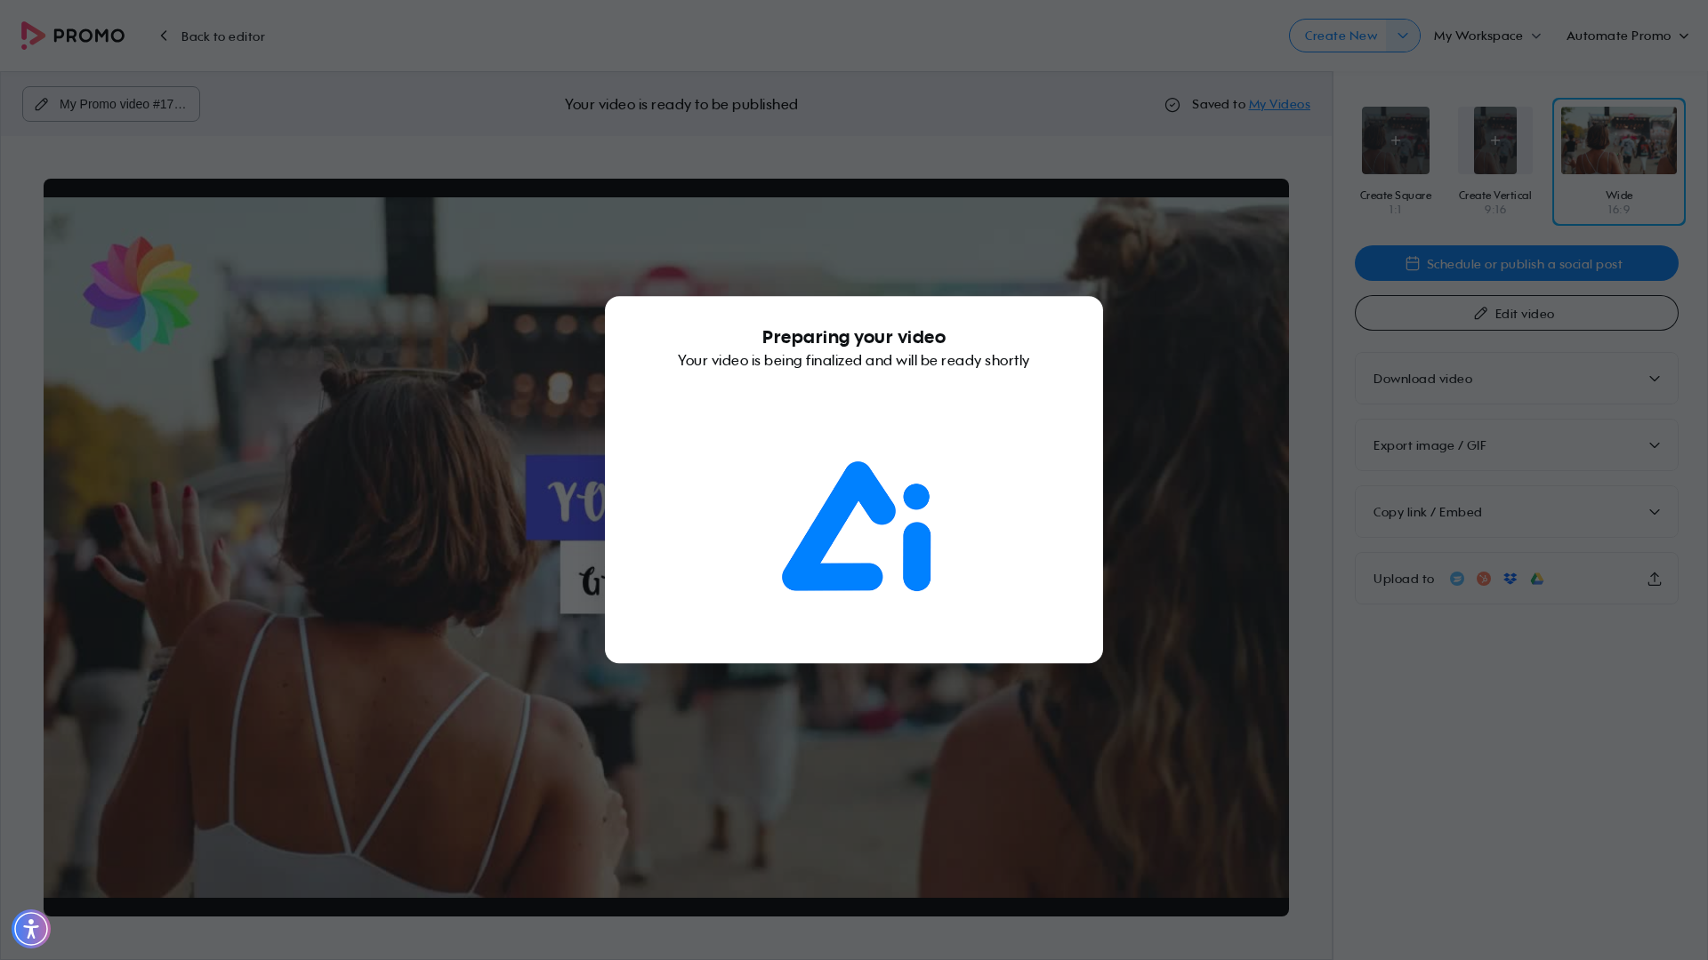Click Schedule or publish a social post
Image resolution: width=1708 pixels, height=960 pixels.
[1517, 263]
